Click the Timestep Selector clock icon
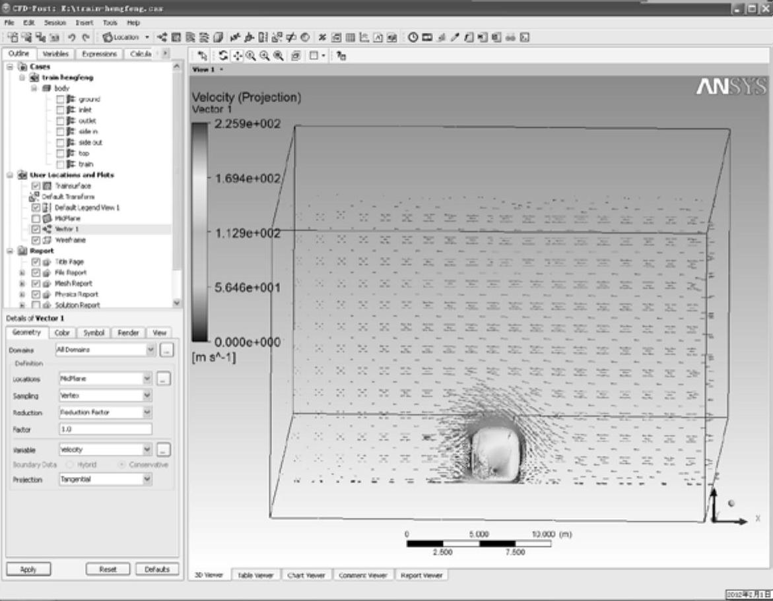Image resolution: width=773 pixels, height=601 pixels. pos(413,38)
